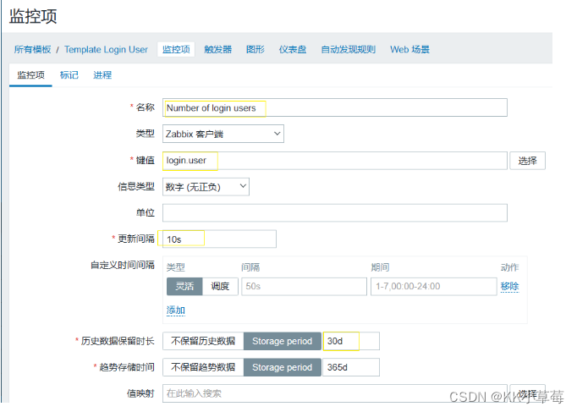
Task: Select the 灵活 interval type
Action: (x=184, y=286)
